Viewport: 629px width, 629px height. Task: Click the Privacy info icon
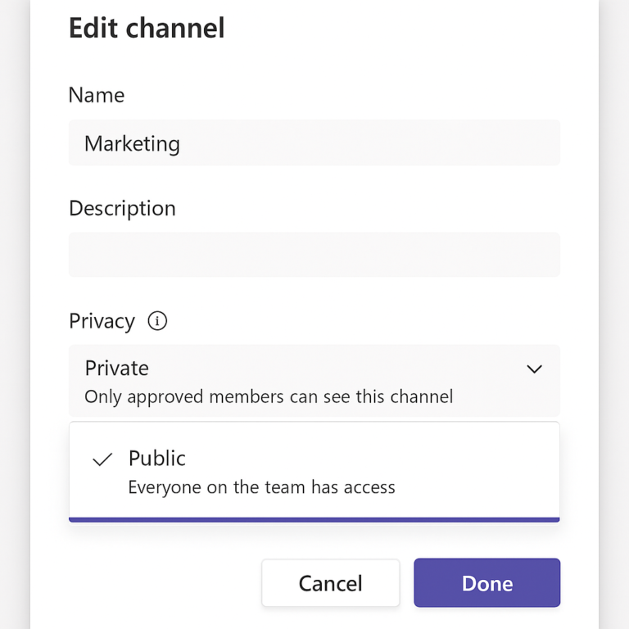(x=157, y=321)
